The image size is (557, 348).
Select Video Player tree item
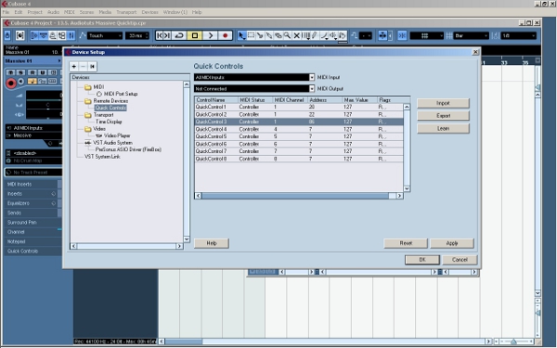click(x=117, y=135)
